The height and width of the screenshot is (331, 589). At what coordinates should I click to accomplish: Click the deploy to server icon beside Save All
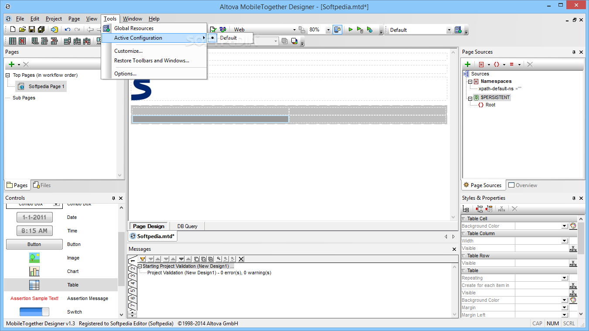tap(54, 30)
